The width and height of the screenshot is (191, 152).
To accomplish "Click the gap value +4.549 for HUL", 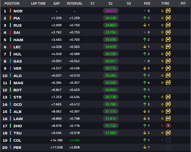I will pyautogui.click(x=56, y=54).
